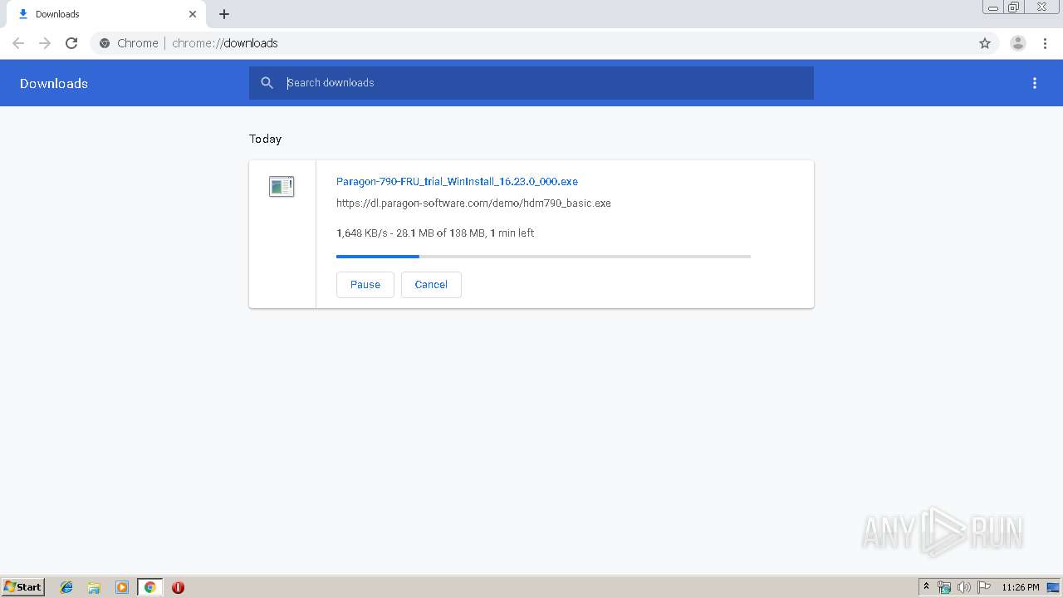Open the Paragon-790-FRU trial exe link
The image size is (1063, 598).
pos(457,181)
